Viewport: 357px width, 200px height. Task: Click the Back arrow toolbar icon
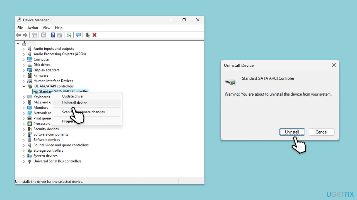(x=18, y=35)
